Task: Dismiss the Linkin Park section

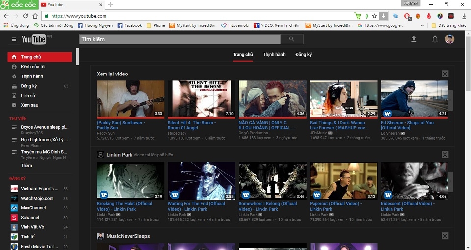Action: tap(445, 154)
